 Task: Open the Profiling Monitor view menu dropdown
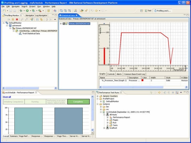(55, 19)
